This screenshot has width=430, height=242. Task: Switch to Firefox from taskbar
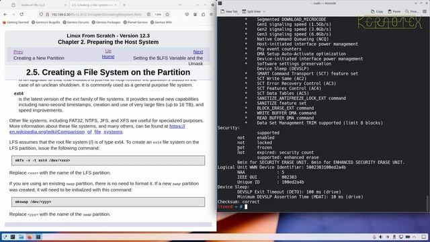pyautogui.click(x=30, y=237)
